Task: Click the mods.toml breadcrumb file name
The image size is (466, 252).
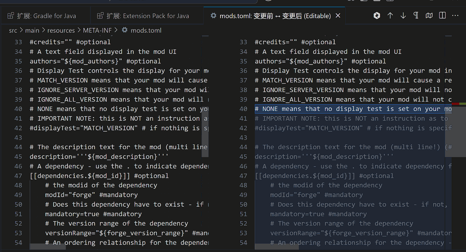Action: tap(146, 30)
